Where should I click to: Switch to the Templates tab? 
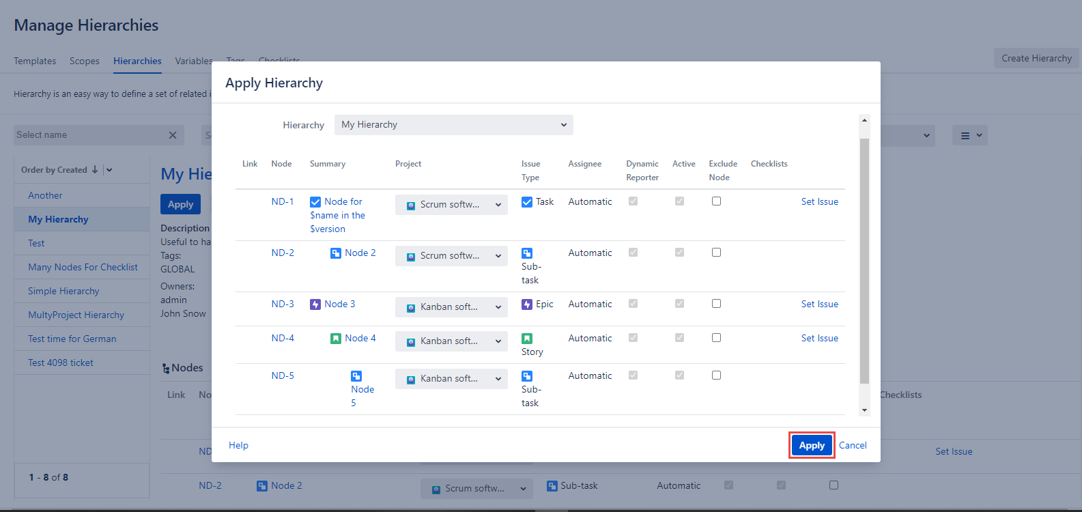click(35, 61)
